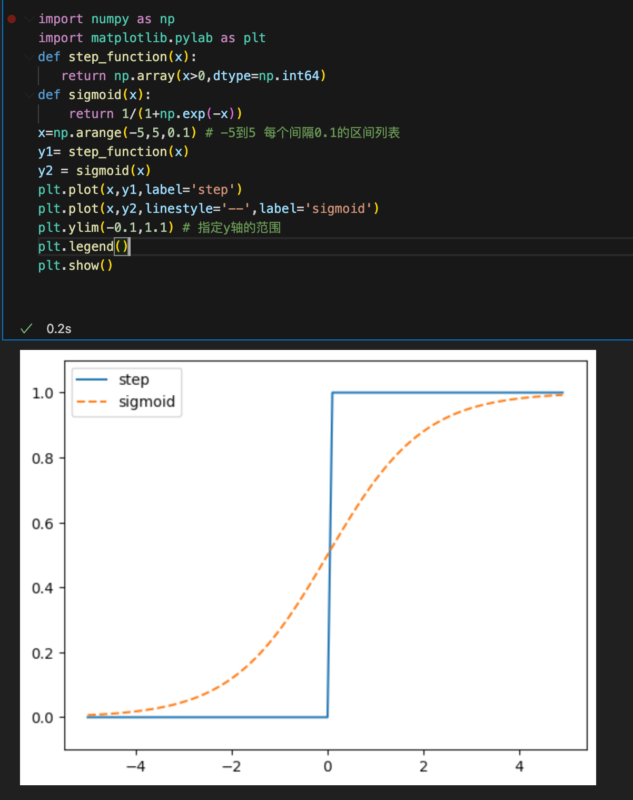Viewport: 633px width, 800px height.
Task: Click the output plot image
Action: pos(308,568)
